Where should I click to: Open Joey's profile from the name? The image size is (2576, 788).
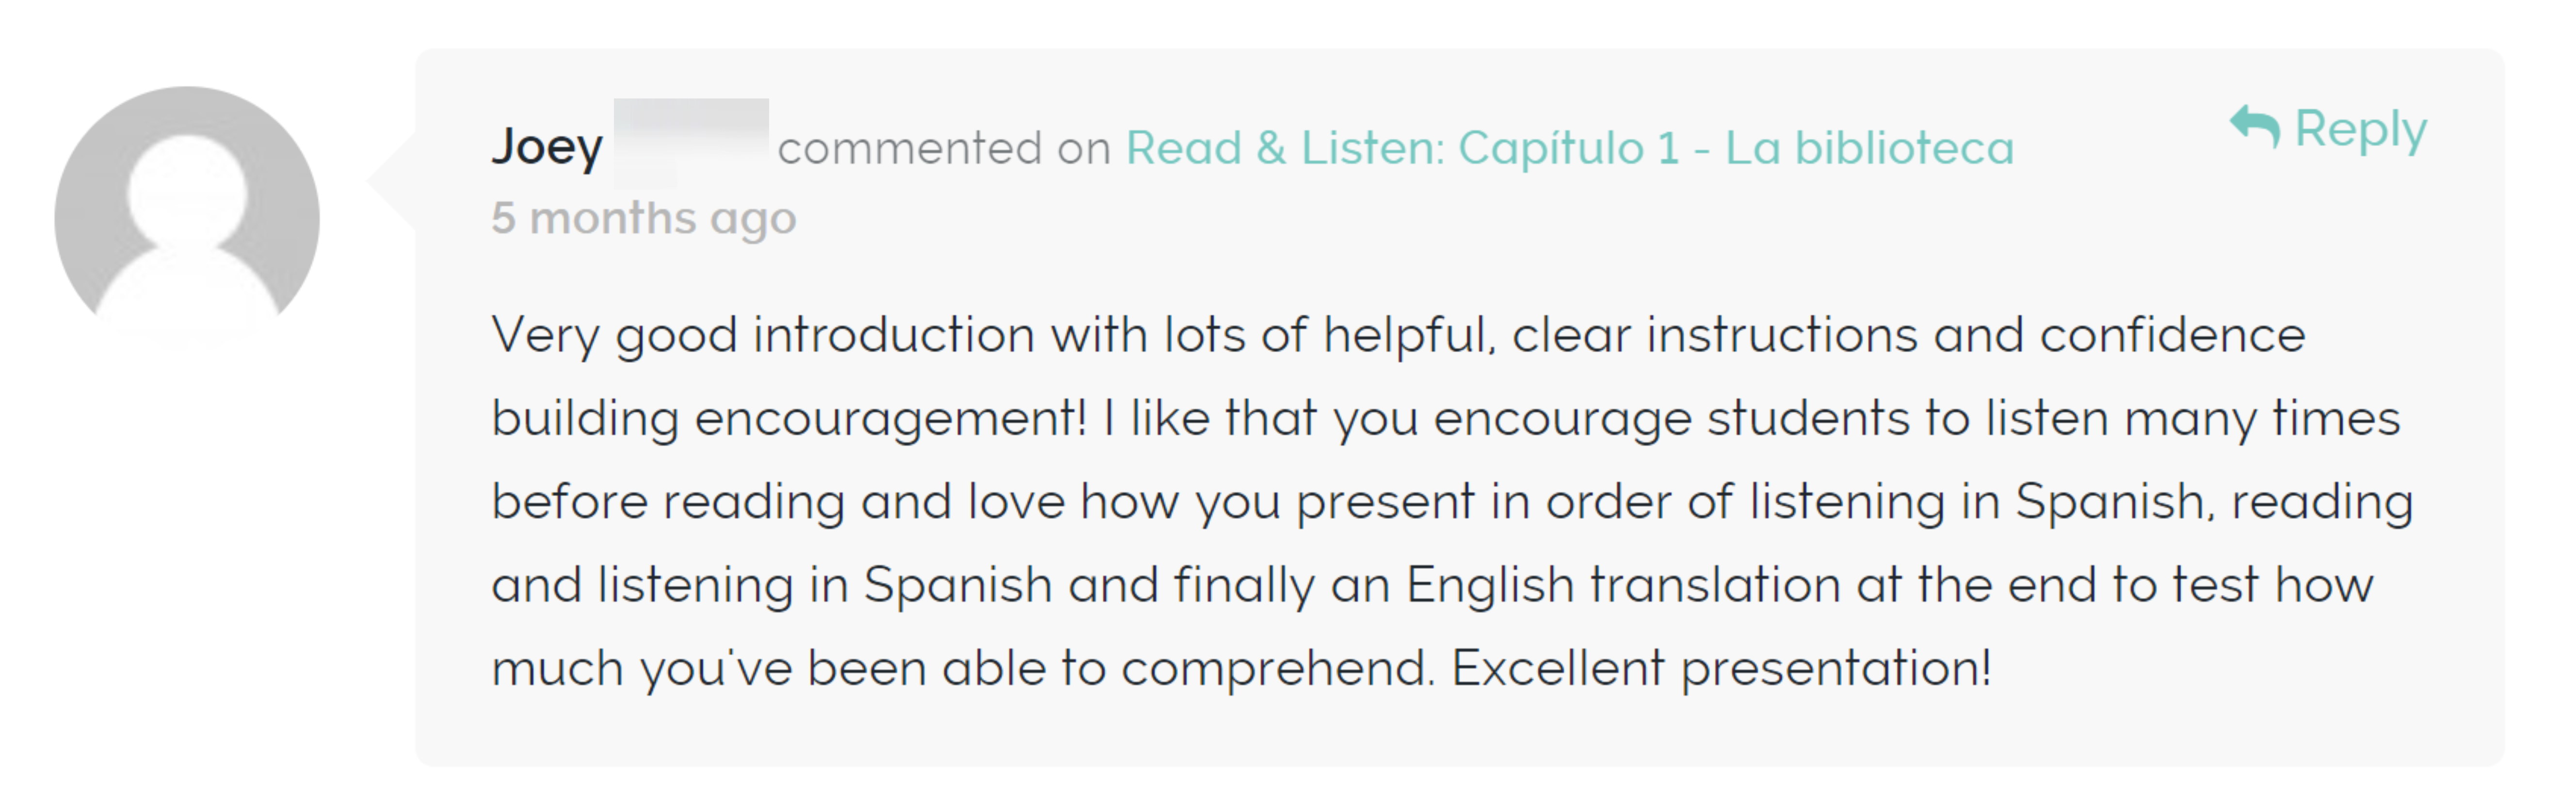[547, 148]
